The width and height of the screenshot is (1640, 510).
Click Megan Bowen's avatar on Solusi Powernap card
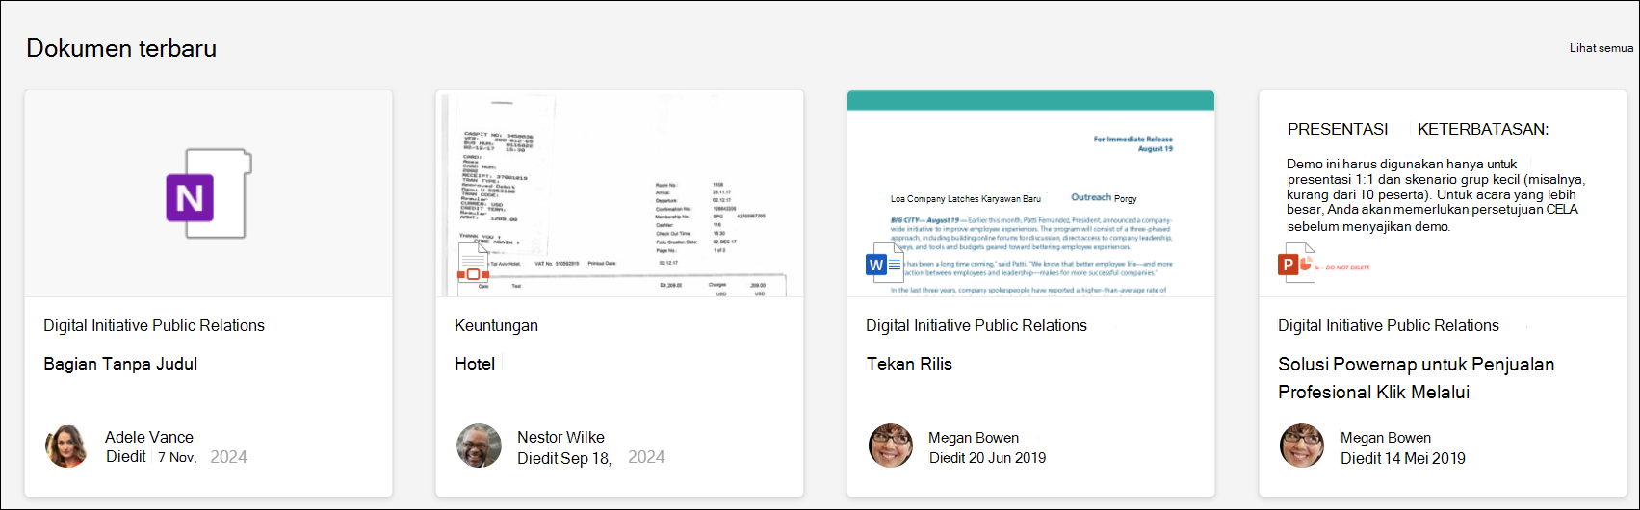[1302, 446]
